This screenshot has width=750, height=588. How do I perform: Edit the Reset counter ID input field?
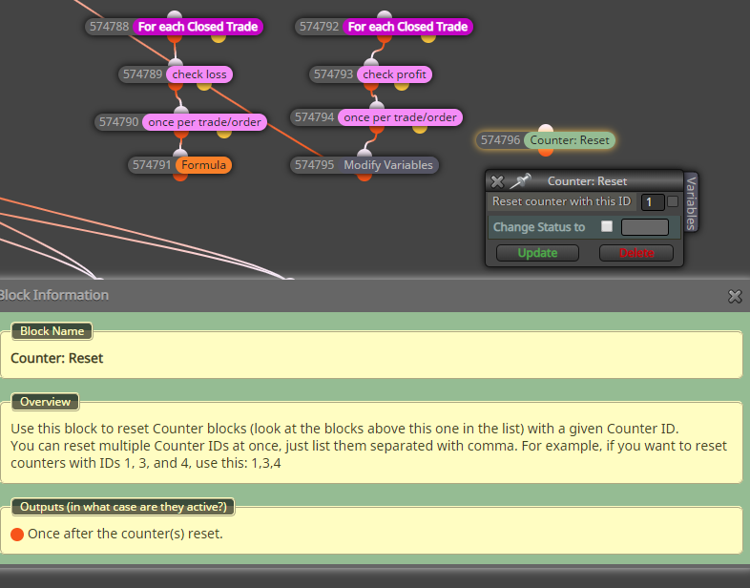[653, 202]
